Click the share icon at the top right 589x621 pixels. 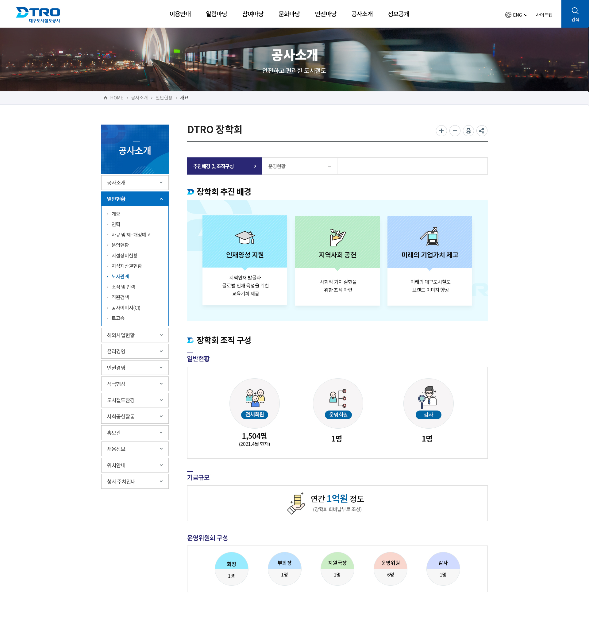click(x=482, y=131)
